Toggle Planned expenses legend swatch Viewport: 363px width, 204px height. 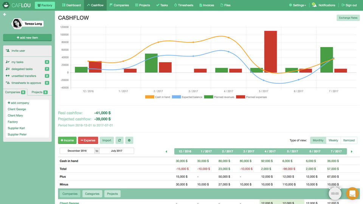pyautogui.click(x=240, y=97)
